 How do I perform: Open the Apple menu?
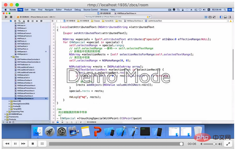click(5, 10)
